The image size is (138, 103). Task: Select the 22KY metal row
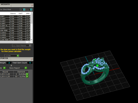[x=15, y=28]
